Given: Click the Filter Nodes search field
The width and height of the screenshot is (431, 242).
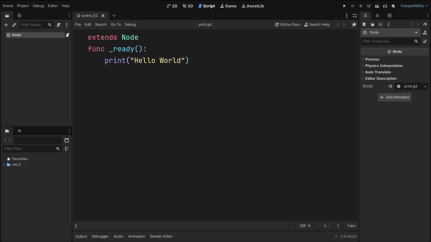Looking at the screenshot, I should pyautogui.click(x=36, y=25).
